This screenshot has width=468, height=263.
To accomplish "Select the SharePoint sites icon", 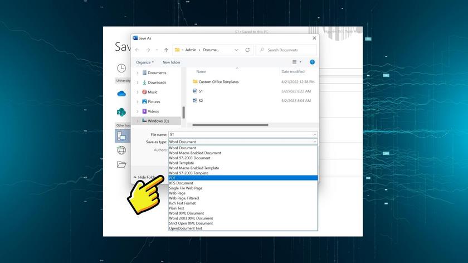I will [121, 112].
